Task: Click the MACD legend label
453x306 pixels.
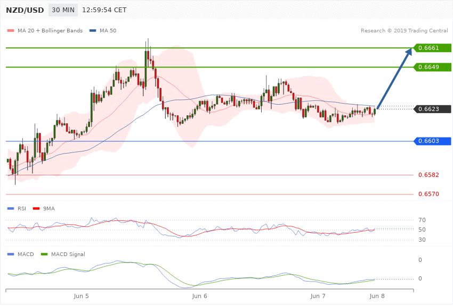Action: click(26, 254)
